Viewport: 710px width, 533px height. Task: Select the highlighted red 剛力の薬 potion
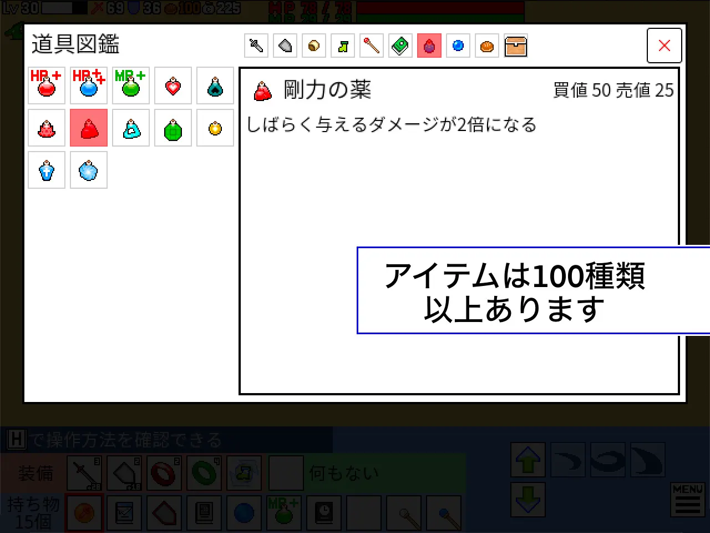click(x=89, y=128)
